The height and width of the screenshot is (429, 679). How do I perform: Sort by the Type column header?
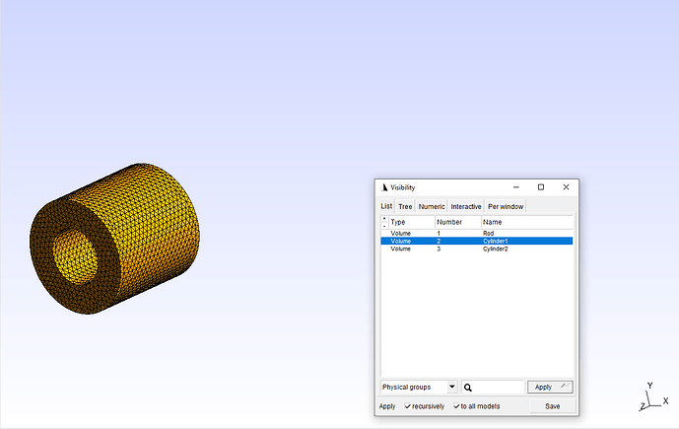point(411,222)
